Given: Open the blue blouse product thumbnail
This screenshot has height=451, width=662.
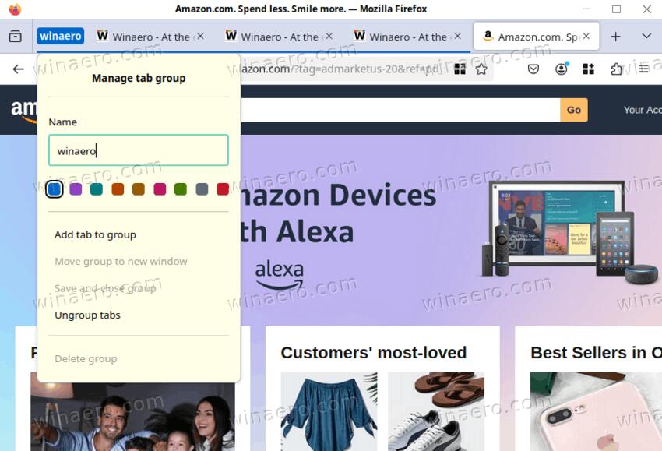Looking at the screenshot, I should point(329,411).
